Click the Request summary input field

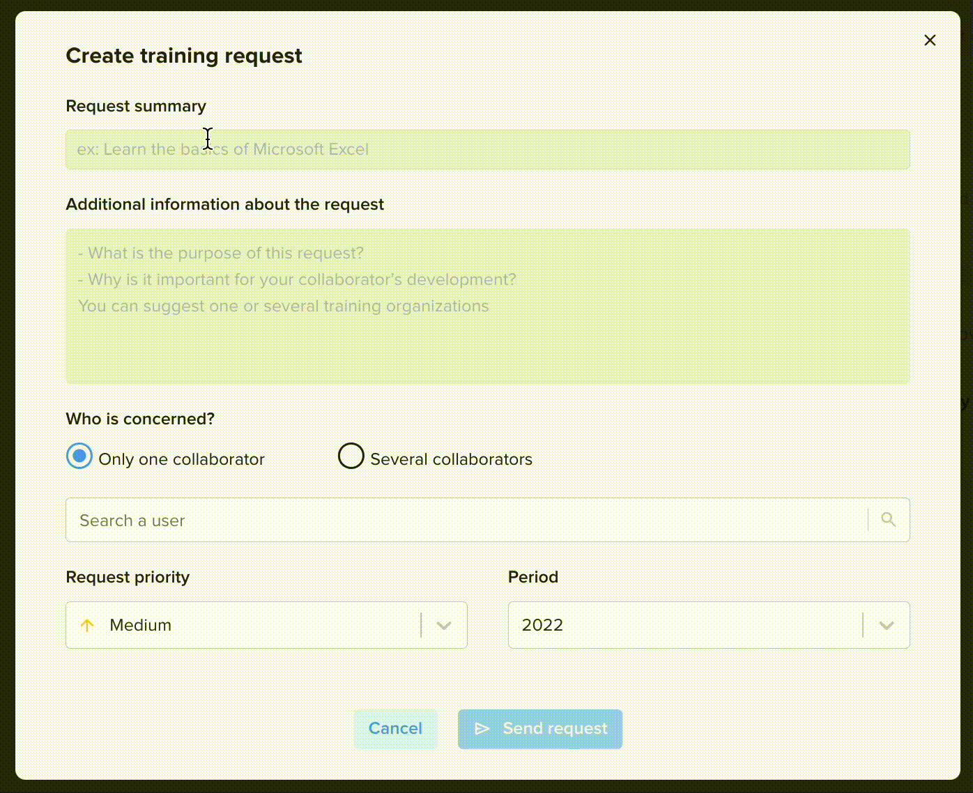[488, 149]
